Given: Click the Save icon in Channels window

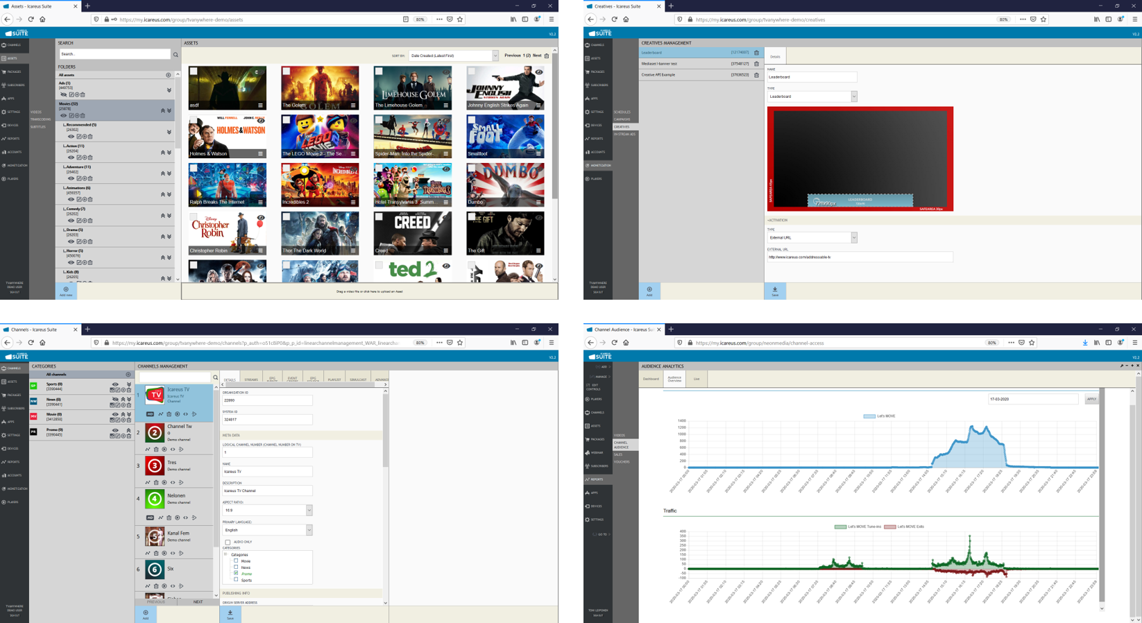Looking at the screenshot, I should point(230,615).
